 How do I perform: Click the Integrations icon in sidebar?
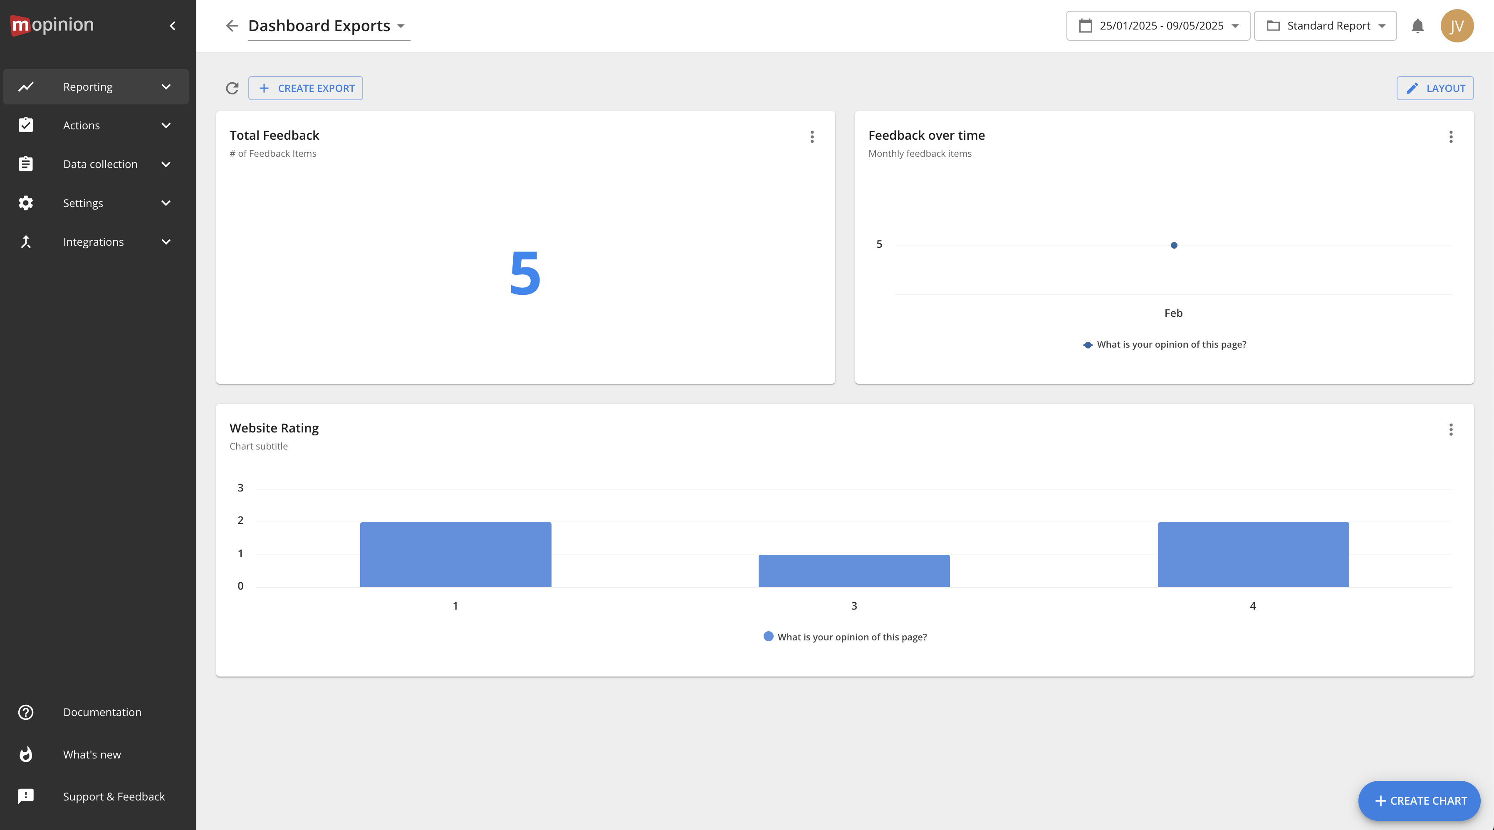click(x=26, y=241)
